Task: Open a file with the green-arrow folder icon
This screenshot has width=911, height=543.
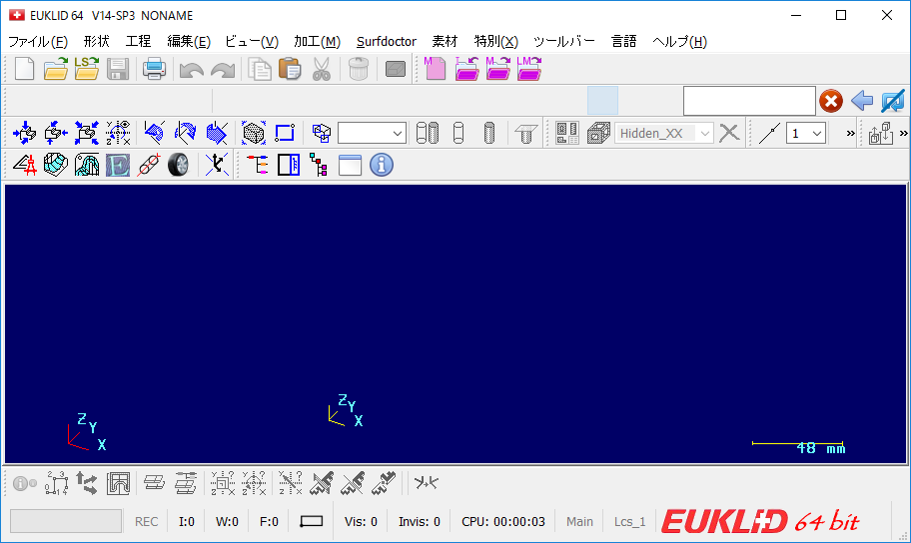Action: 56,69
